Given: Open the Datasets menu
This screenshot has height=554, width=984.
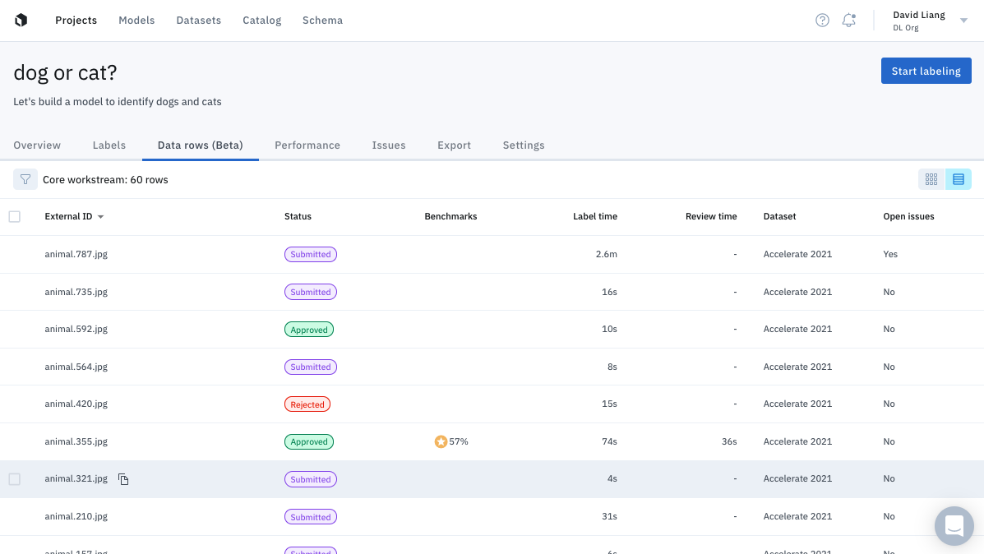Looking at the screenshot, I should coord(198,20).
